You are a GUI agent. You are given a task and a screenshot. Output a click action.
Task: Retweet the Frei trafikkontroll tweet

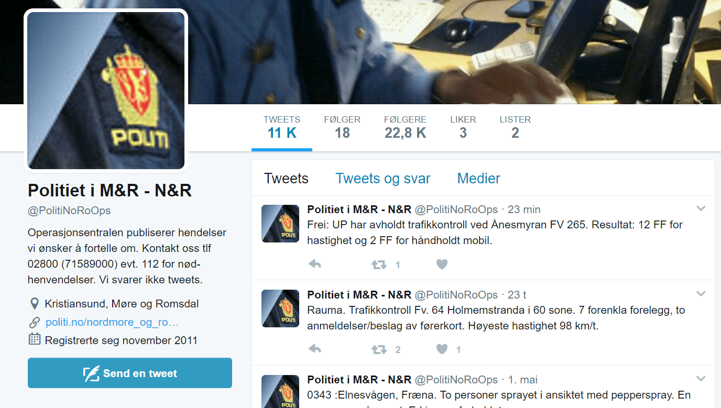pyautogui.click(x=379, y=264)
